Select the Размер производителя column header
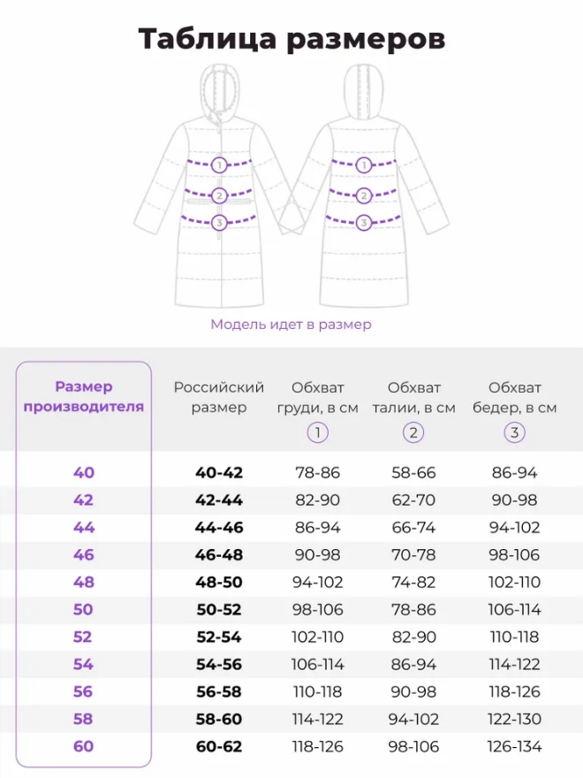583x778 pixels. (84, 397)
